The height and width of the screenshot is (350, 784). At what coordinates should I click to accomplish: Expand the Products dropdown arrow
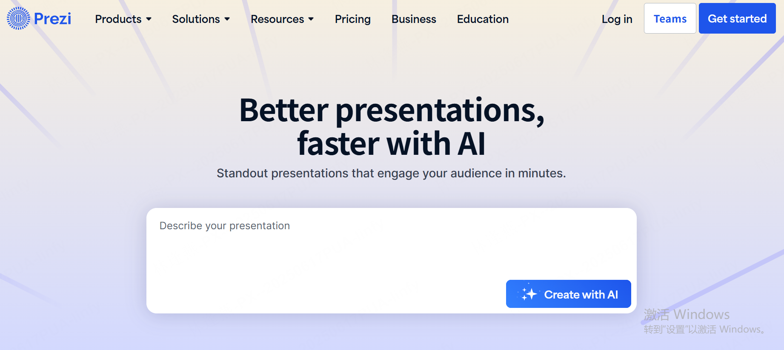(x=149, y=19)
